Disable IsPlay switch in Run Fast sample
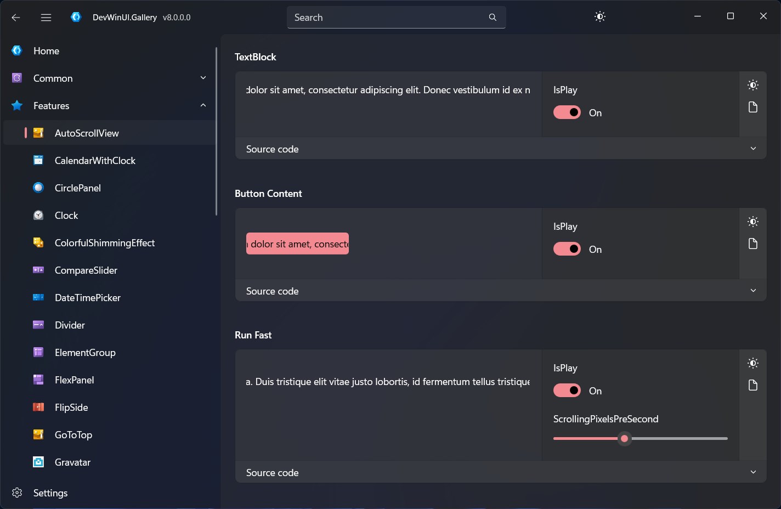Viewport: 781px width, 509px height. tap(567, 391)
